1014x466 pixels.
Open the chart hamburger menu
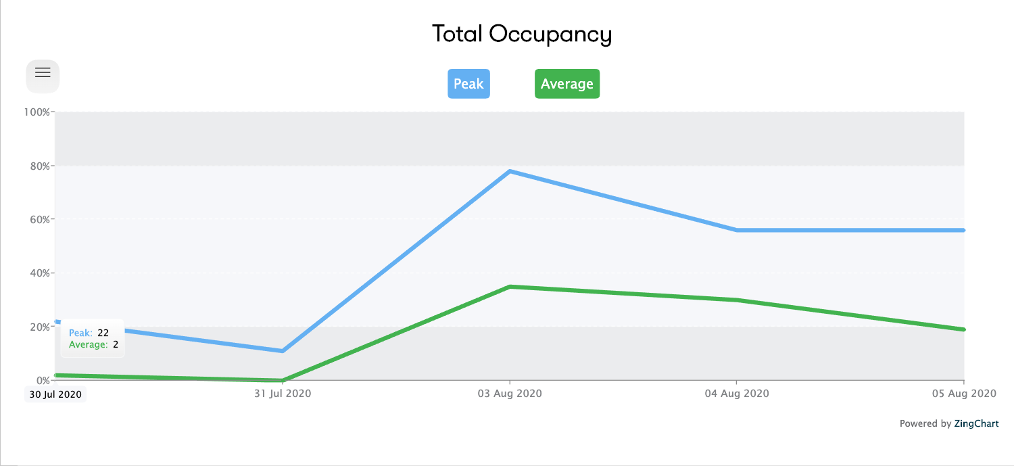tap(43, 76)
